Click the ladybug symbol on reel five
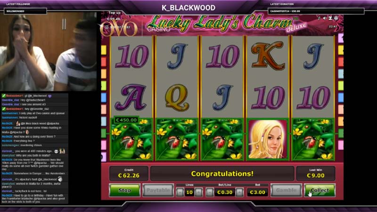 pos(313,139)
